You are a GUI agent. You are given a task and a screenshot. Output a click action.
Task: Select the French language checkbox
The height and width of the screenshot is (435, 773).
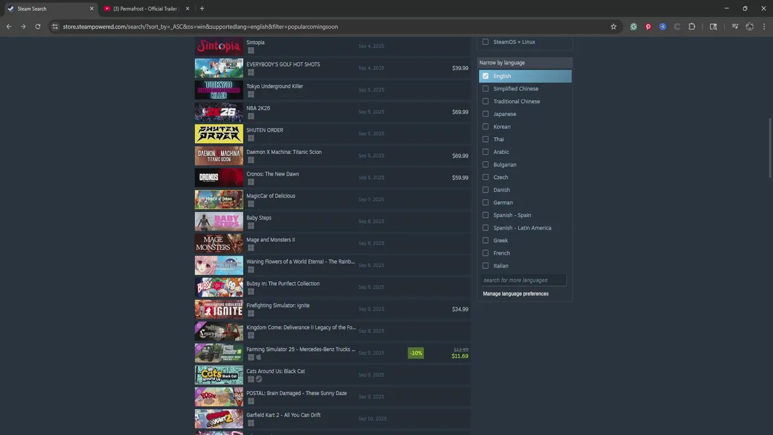click(x=486, y=253)
